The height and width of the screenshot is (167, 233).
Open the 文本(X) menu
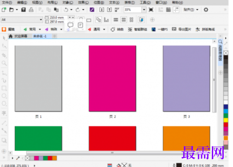coord(114,2)
